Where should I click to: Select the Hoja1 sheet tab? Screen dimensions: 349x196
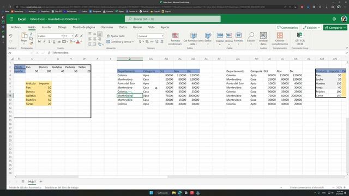coord(32,181)
